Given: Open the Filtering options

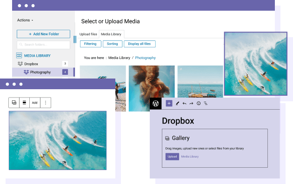Looking at the screenshot, I should tap(90, 44).
